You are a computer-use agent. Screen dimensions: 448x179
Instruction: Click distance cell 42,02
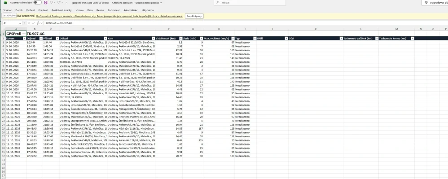click(x=169, y=50)
